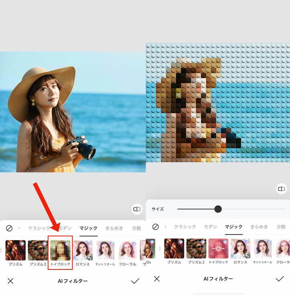
Task: Click AIフィルター title in left screen
Action: click(x=73, y=281)
